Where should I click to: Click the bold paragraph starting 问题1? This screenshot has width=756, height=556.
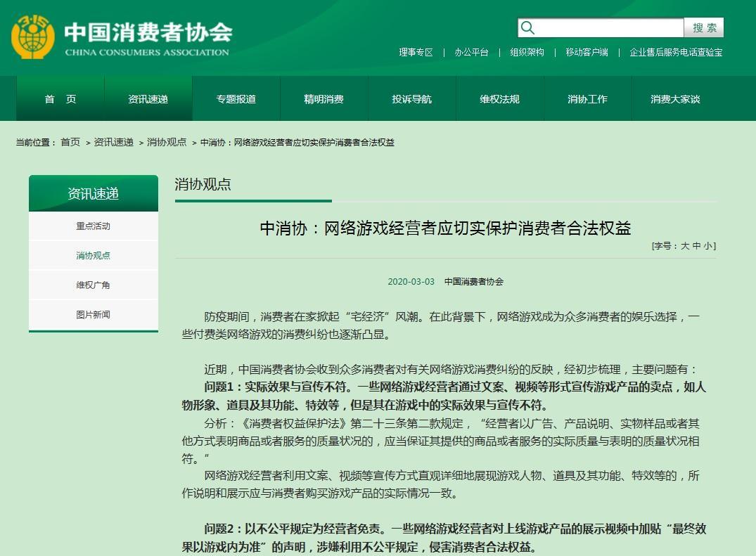[444, 396]
